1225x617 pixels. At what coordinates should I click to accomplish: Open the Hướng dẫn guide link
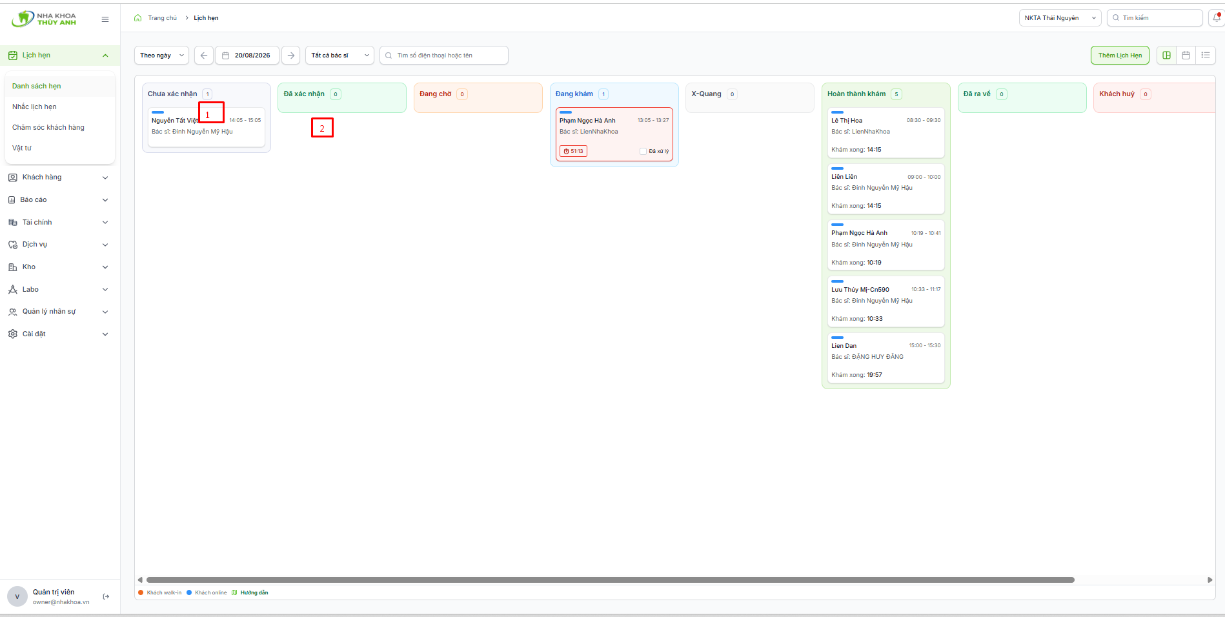click(250, 592)
